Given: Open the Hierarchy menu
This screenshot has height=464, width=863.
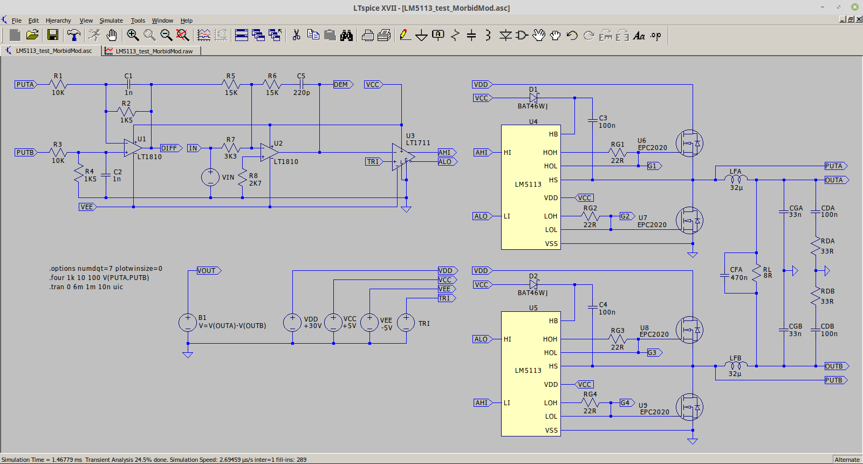Looking at the screenshot, I should click(x=58, y=21).
